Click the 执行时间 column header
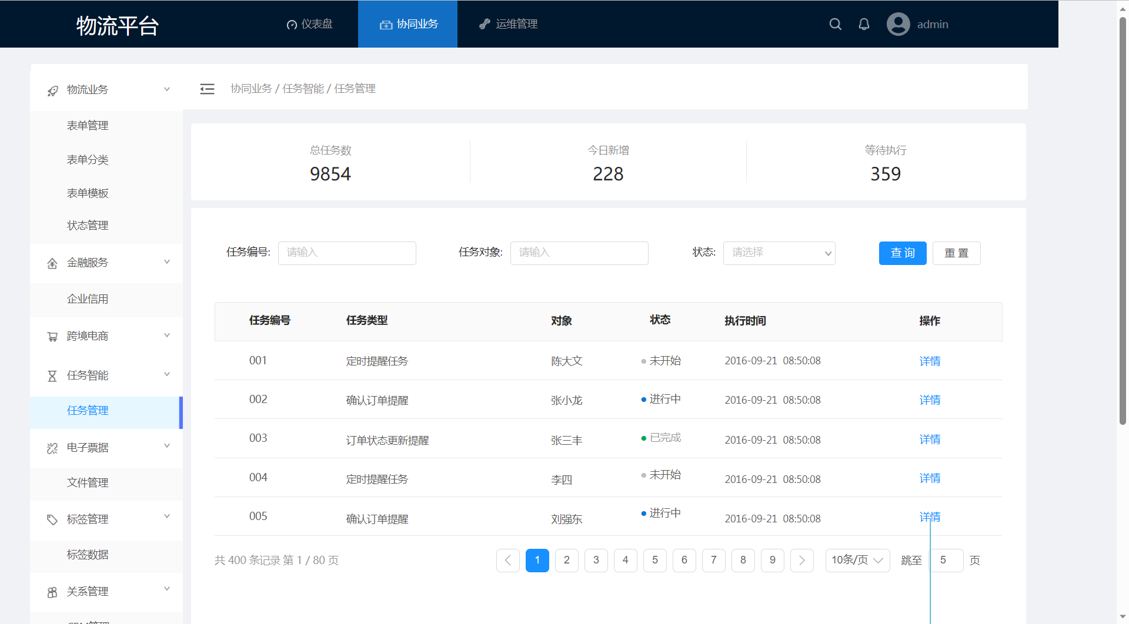The image size is (1129, 624). (x=745, y=321)
